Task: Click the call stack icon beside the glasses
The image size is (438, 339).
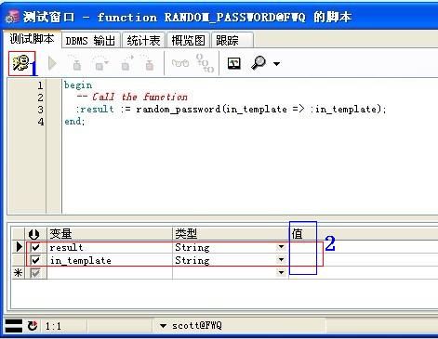Action: [206, 63]
